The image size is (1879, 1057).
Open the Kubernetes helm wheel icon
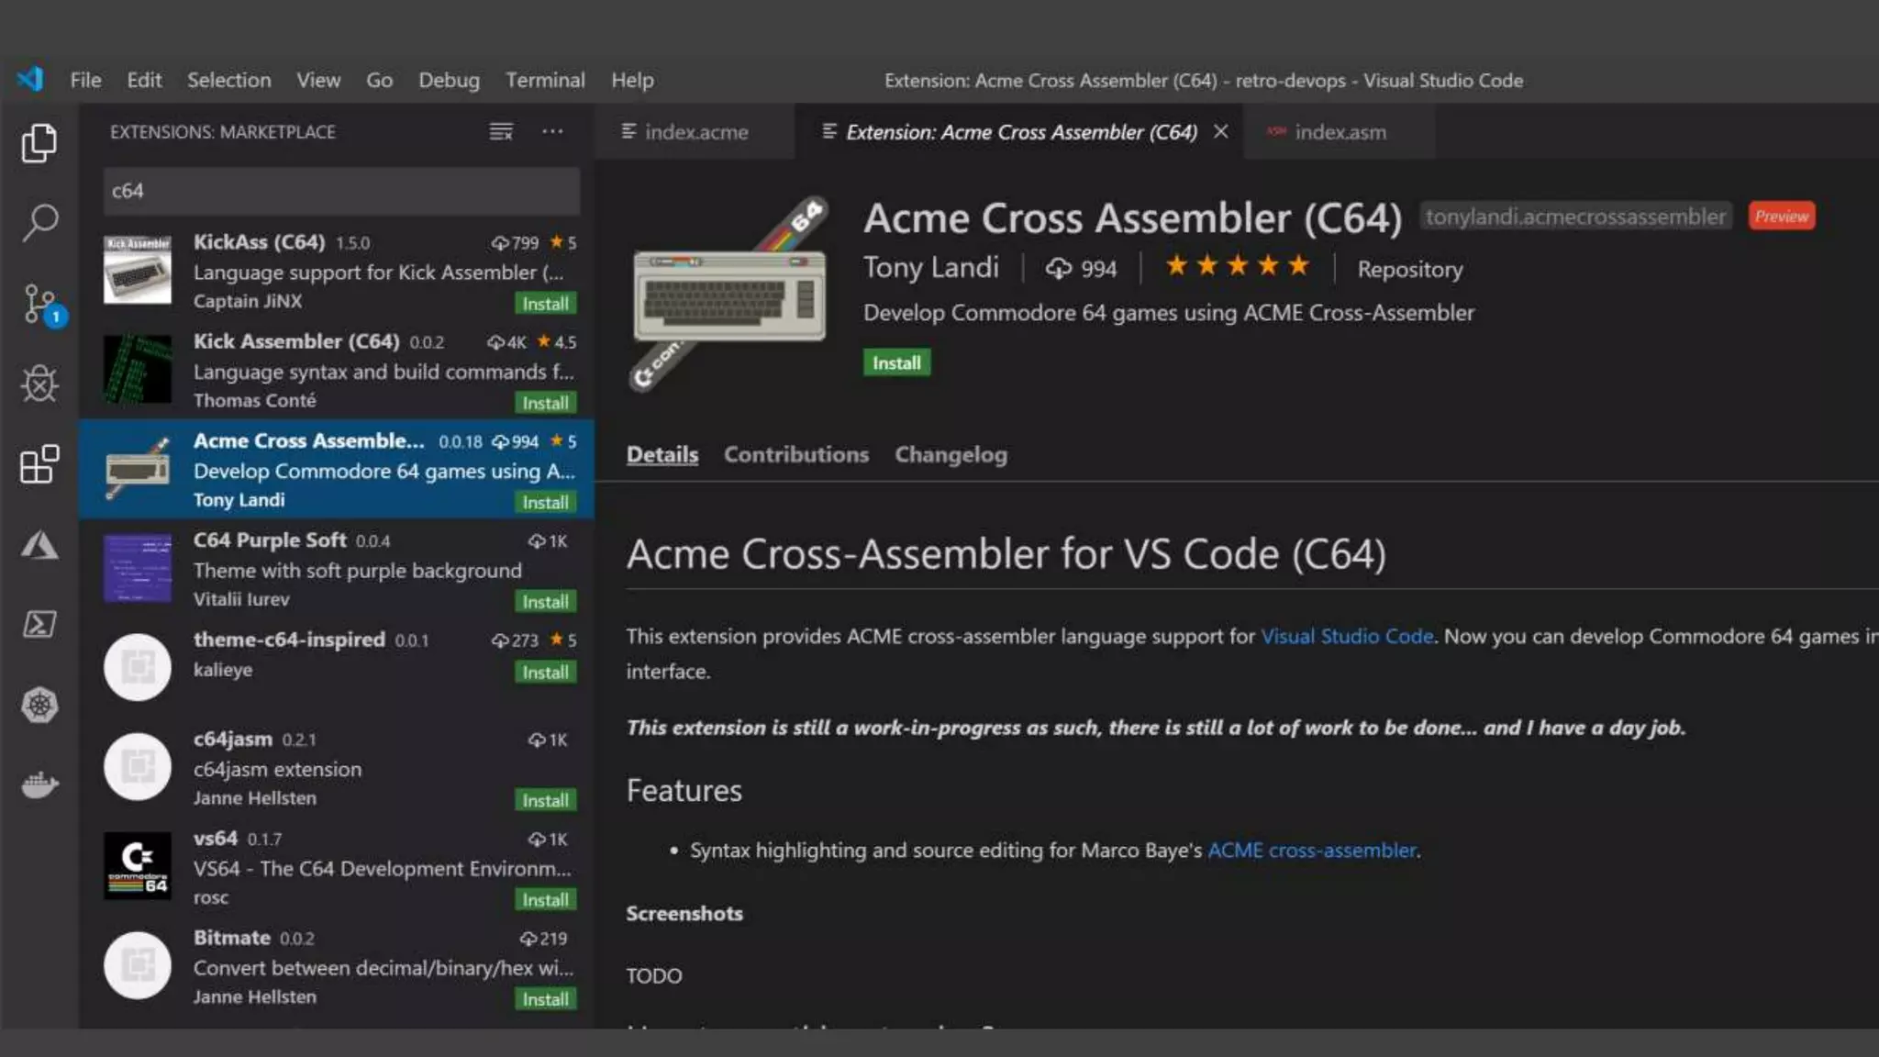(x=39, y=705)
